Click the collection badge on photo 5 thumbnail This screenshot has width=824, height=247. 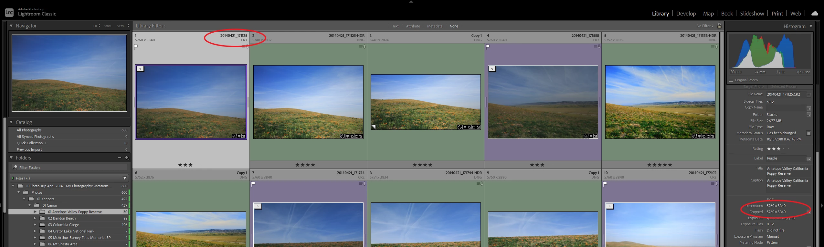[704, 136]
